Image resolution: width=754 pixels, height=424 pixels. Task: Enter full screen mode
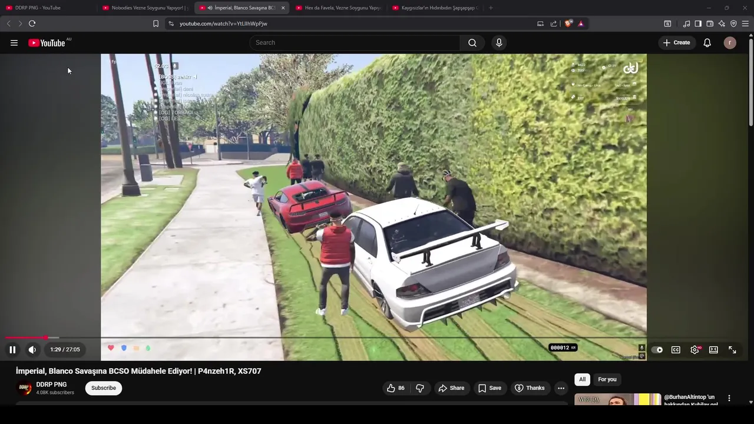point(732,350)
